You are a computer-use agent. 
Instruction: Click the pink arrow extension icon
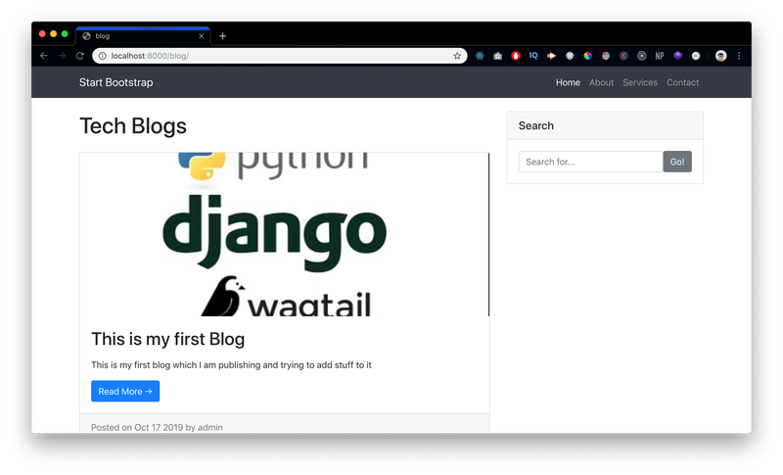click(x=552, y=56)
